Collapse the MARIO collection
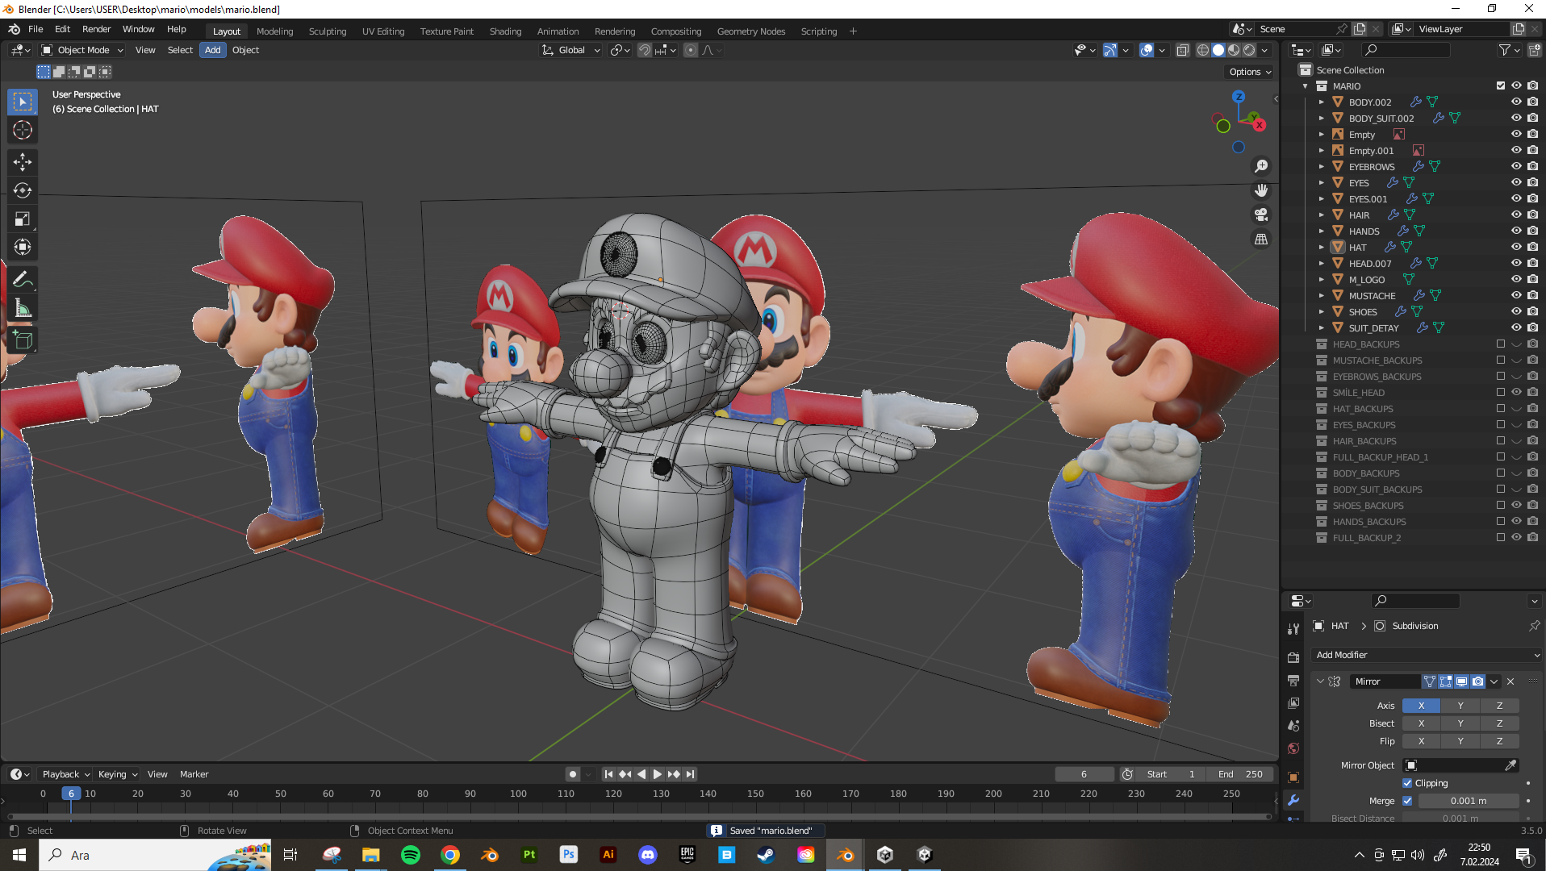The image size is (1546, 871). coord(1306,85)
